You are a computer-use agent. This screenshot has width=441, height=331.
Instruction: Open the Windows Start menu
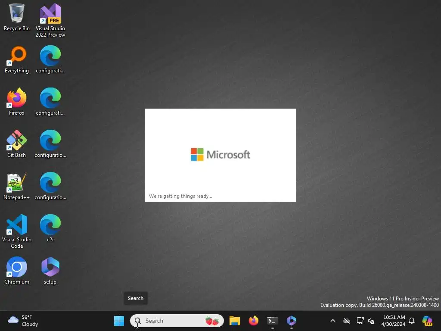119,321
